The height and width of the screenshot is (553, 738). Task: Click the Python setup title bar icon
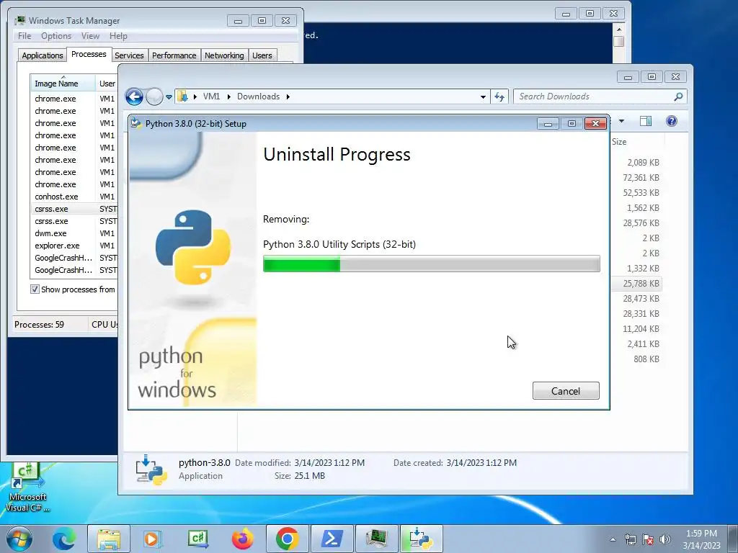point(136,123)
